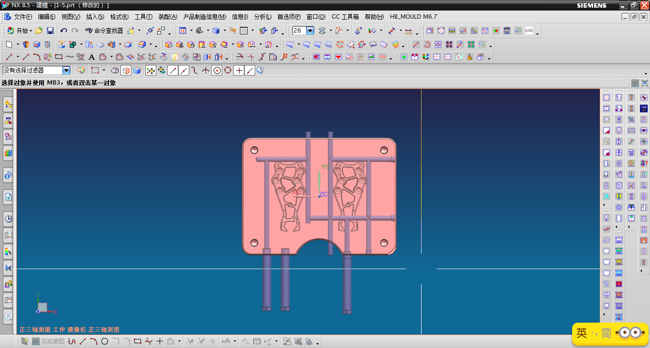650x348 pixels.
Task: Click the blank sheet new sketch icon
Action: tap(9, 44)
